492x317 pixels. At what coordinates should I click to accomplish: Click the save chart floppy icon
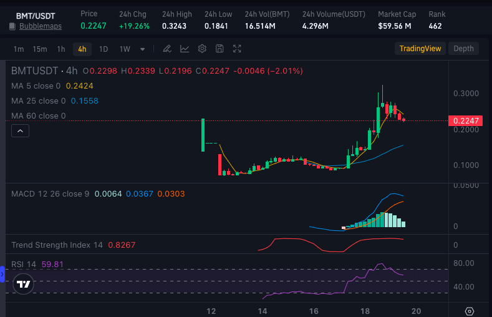[219, 49]
